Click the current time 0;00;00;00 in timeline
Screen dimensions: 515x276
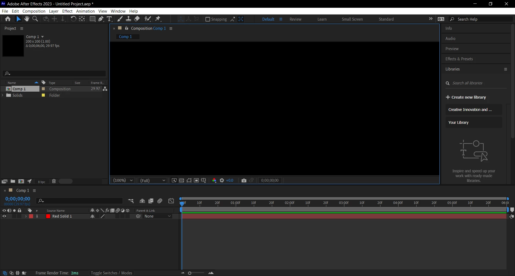tap(18, 199)
